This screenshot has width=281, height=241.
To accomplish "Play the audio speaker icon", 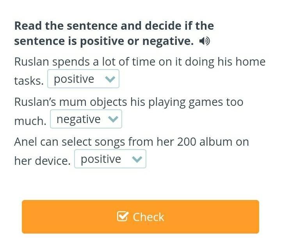I will pyautogui.click(x=205, y=41).
